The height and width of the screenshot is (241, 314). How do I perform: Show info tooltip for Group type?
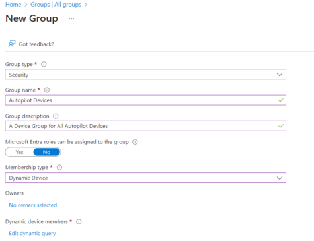(x=44, y=64)
